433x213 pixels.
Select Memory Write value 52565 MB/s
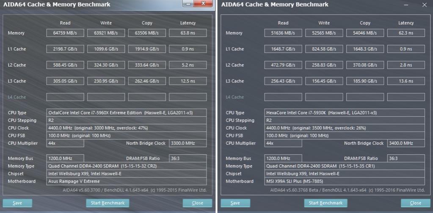point(324,33)
